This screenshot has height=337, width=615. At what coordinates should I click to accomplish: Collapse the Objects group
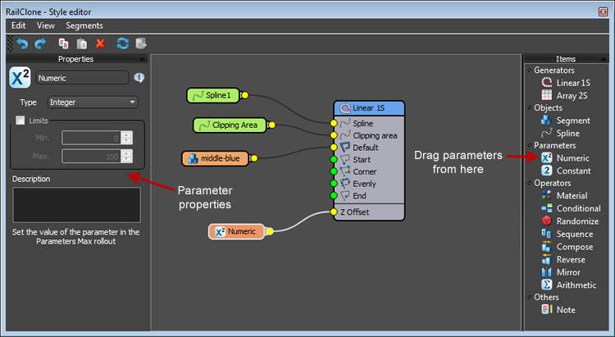click(530, 108)
